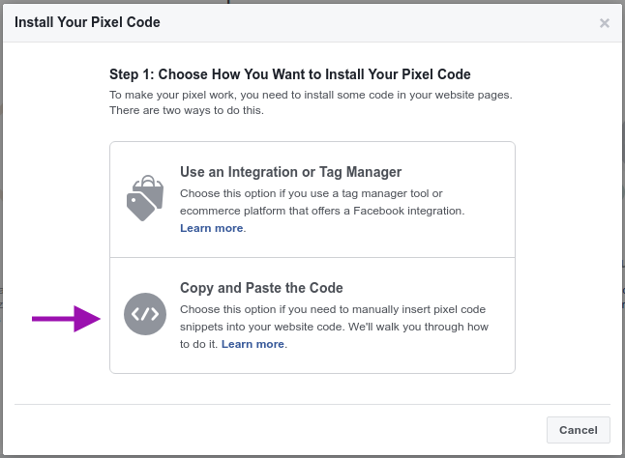This screenshot has height=458, width=625.
Task: Click the snippets into your website code line
Action: coord(334,327)
